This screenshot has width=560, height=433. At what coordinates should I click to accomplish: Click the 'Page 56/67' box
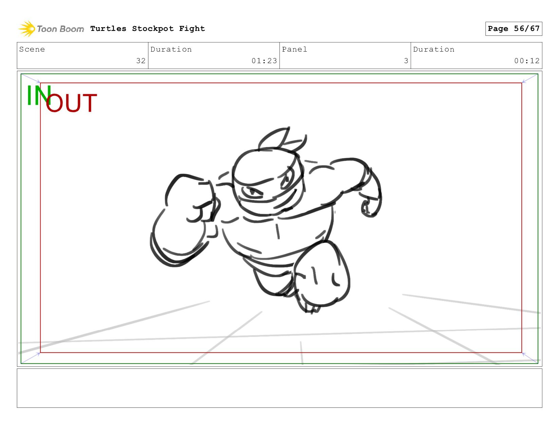coord(514,29)
